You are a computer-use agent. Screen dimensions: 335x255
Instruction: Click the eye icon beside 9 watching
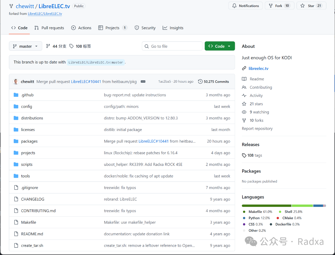pyautogui.click(x=244, y=112)
